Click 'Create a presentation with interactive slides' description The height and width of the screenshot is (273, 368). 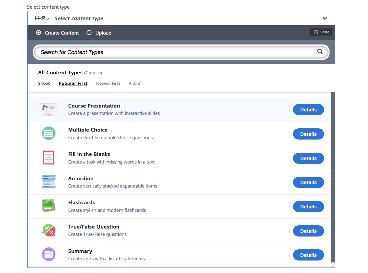(114, 113)
